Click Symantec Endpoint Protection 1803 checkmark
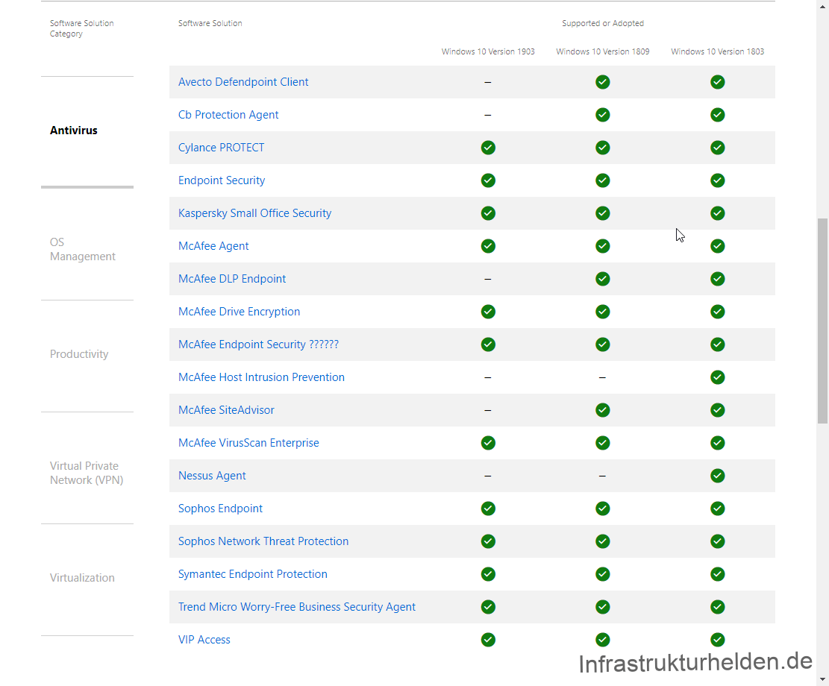829x686 pixels. [717, 573]
